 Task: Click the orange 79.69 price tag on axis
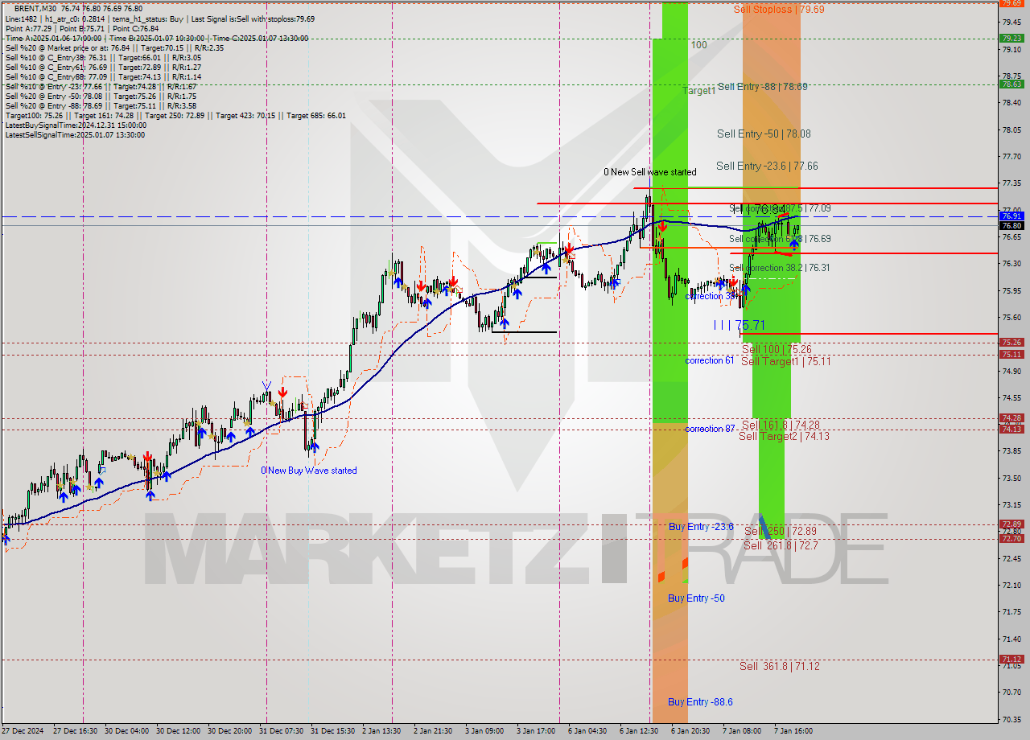pos(1011,3)
